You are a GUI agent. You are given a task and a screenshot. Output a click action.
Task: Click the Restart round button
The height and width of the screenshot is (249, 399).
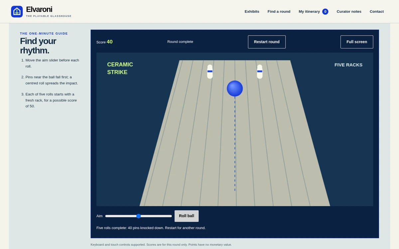tap(267, 42)
